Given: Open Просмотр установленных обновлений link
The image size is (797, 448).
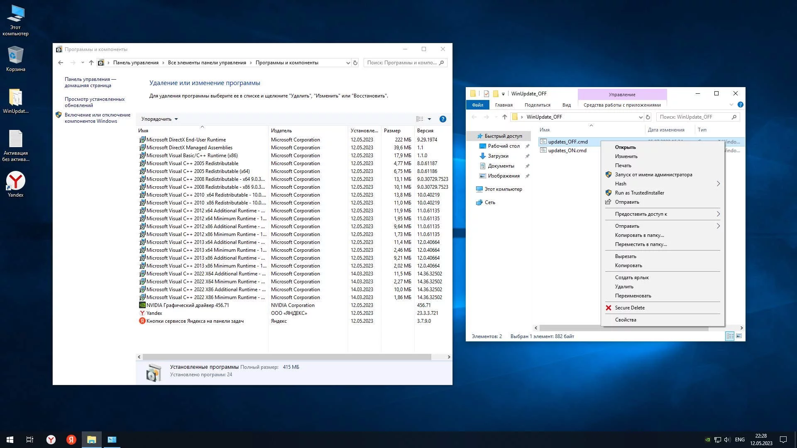Looking at the screenshot, I should (x=94, y=102).
